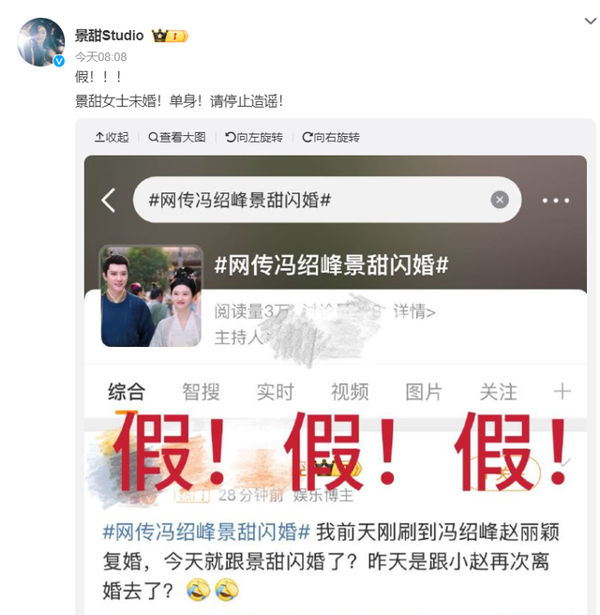The image size is (600, 615).
Task: Open topic 详情> details link
Action: (414, 312)
